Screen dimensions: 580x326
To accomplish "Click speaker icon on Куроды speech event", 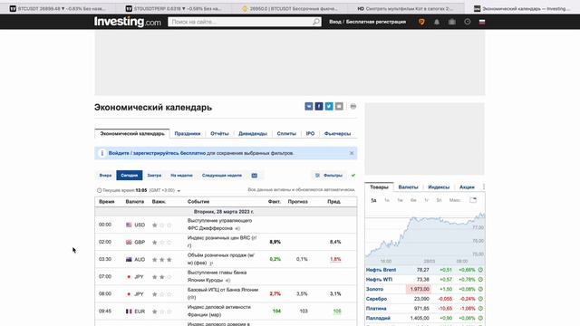I will [x=227, y=281].
